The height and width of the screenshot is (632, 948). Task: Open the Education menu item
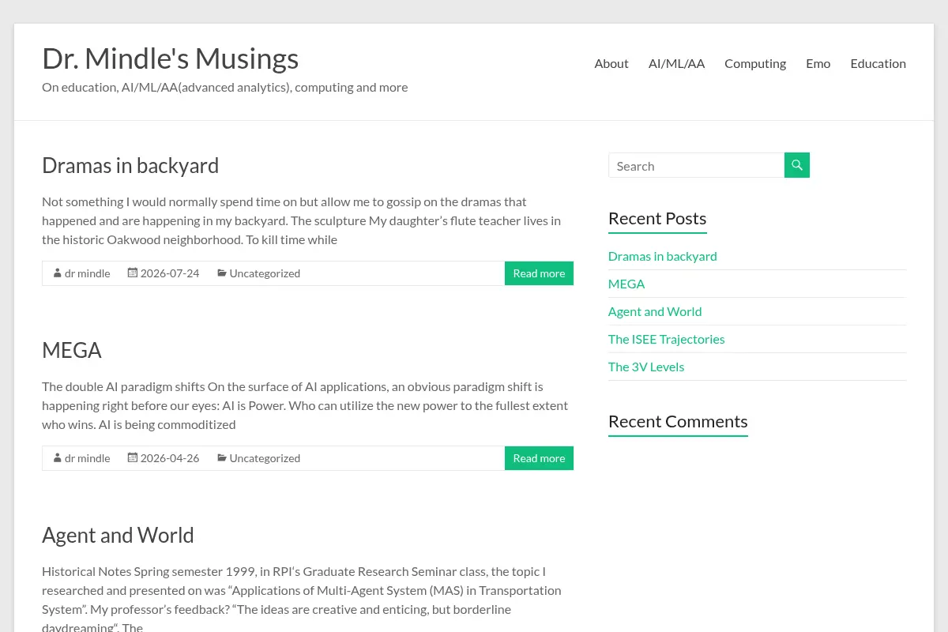point(878,63)
